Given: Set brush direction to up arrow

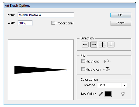Looking at the screenshot, I should coord(102,45).
